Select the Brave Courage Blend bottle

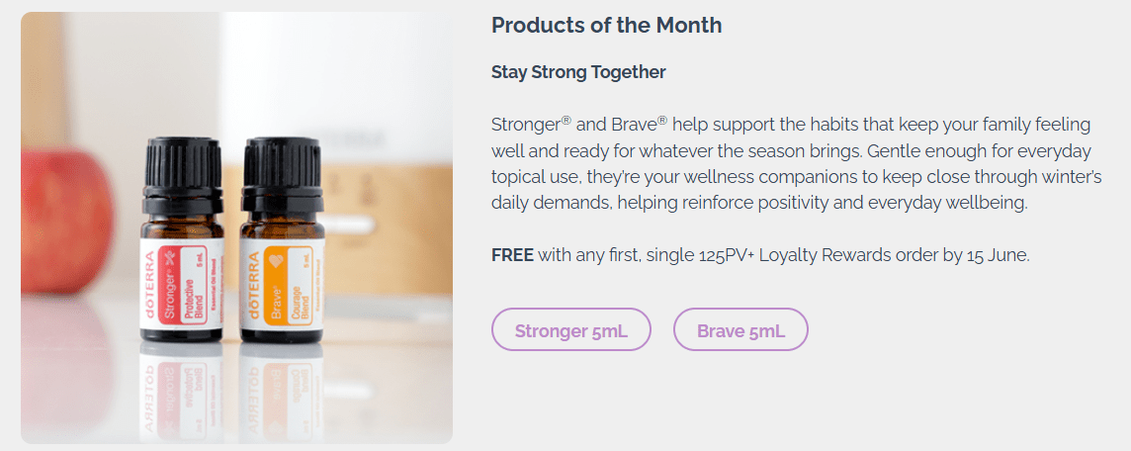282,240
